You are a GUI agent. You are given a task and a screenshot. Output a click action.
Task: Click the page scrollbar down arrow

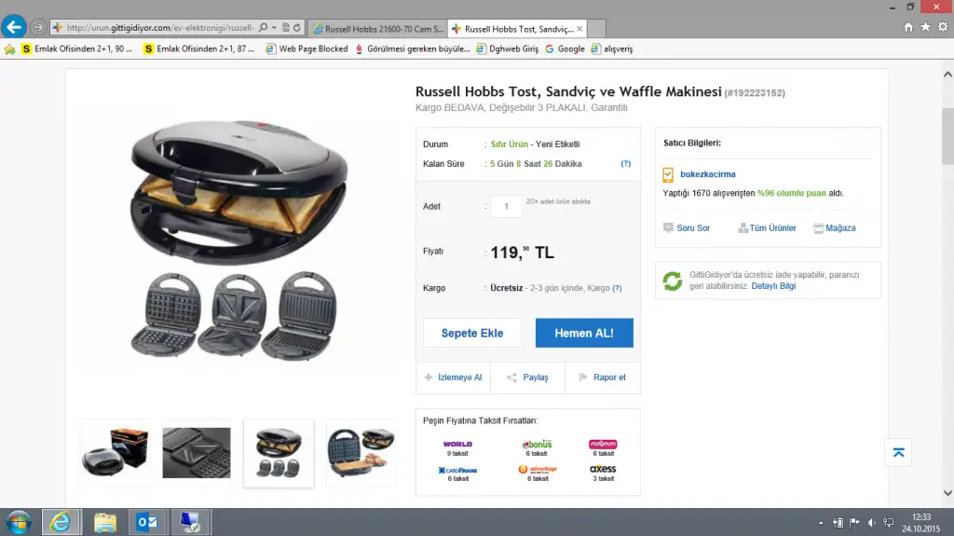click(947, 493)
